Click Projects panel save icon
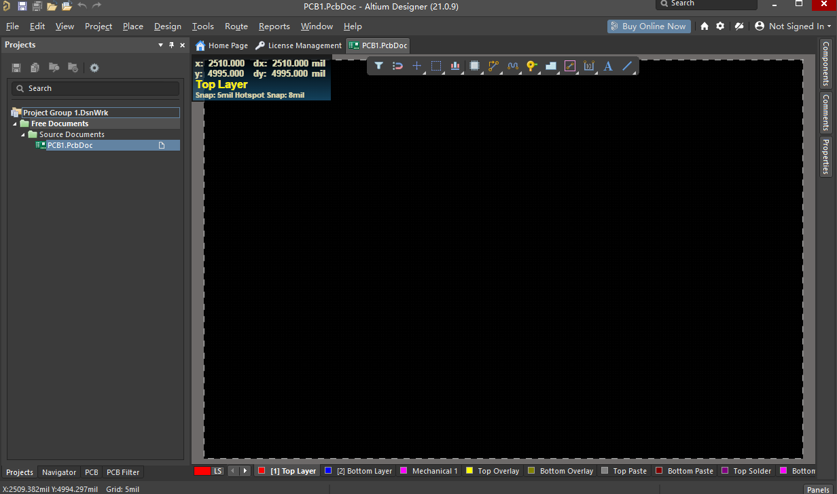This screenshot has width=837, height=494. 16,68
